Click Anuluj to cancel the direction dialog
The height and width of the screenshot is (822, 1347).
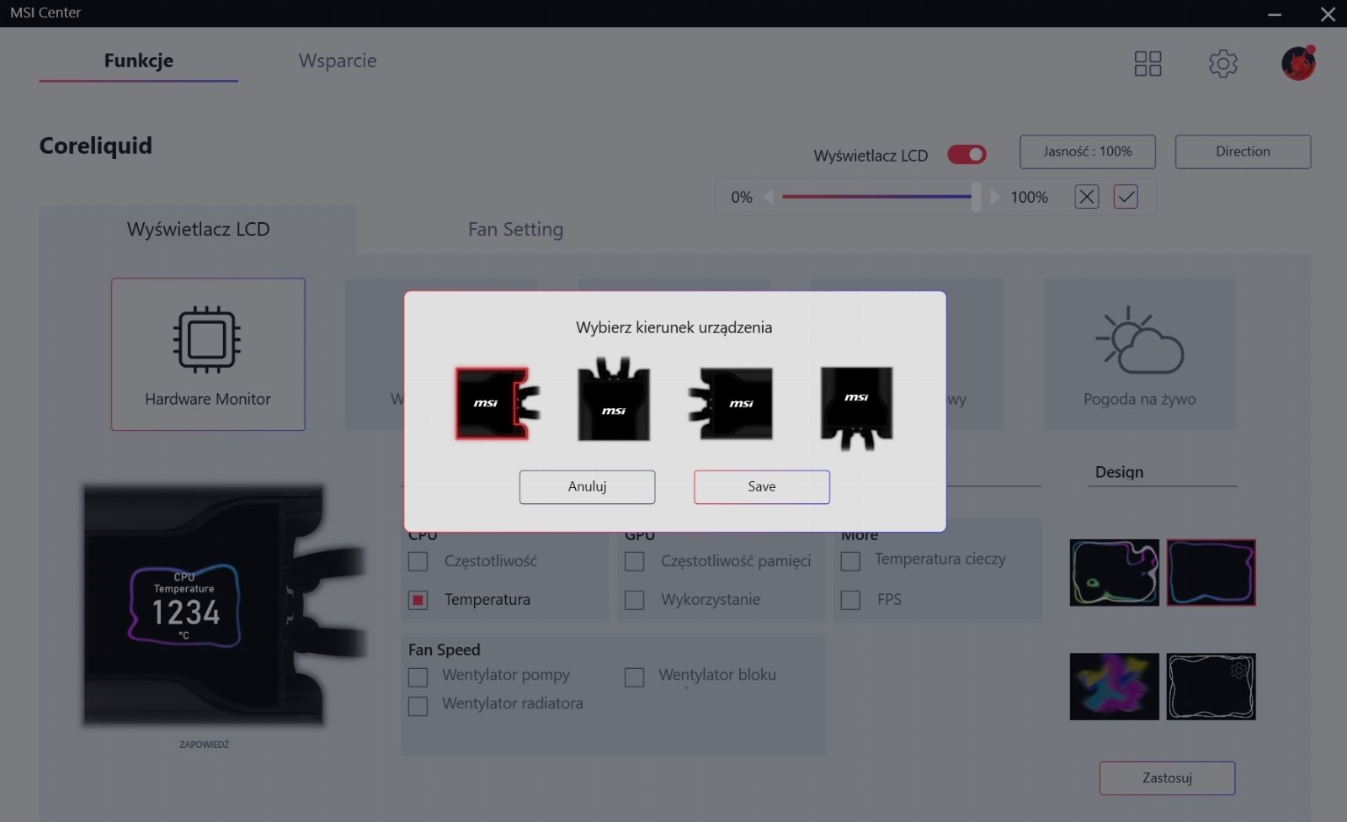pyautogui.click(x=587, y=486)
